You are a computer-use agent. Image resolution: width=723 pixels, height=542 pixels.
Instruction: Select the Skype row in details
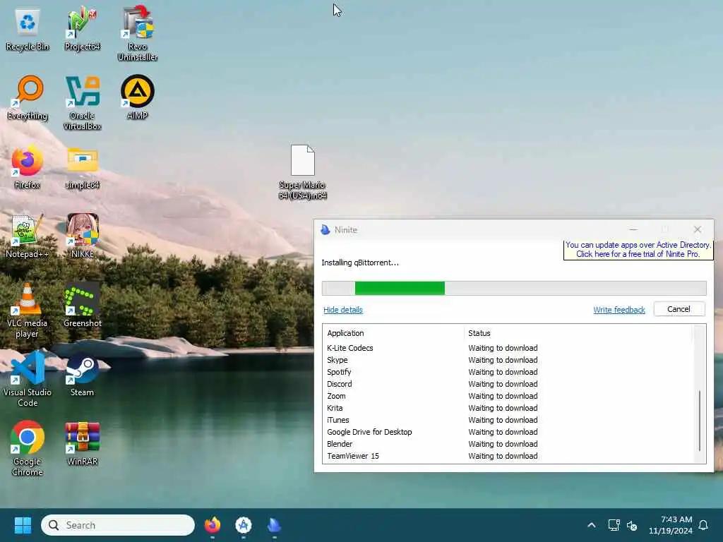[x=508, y=360]
